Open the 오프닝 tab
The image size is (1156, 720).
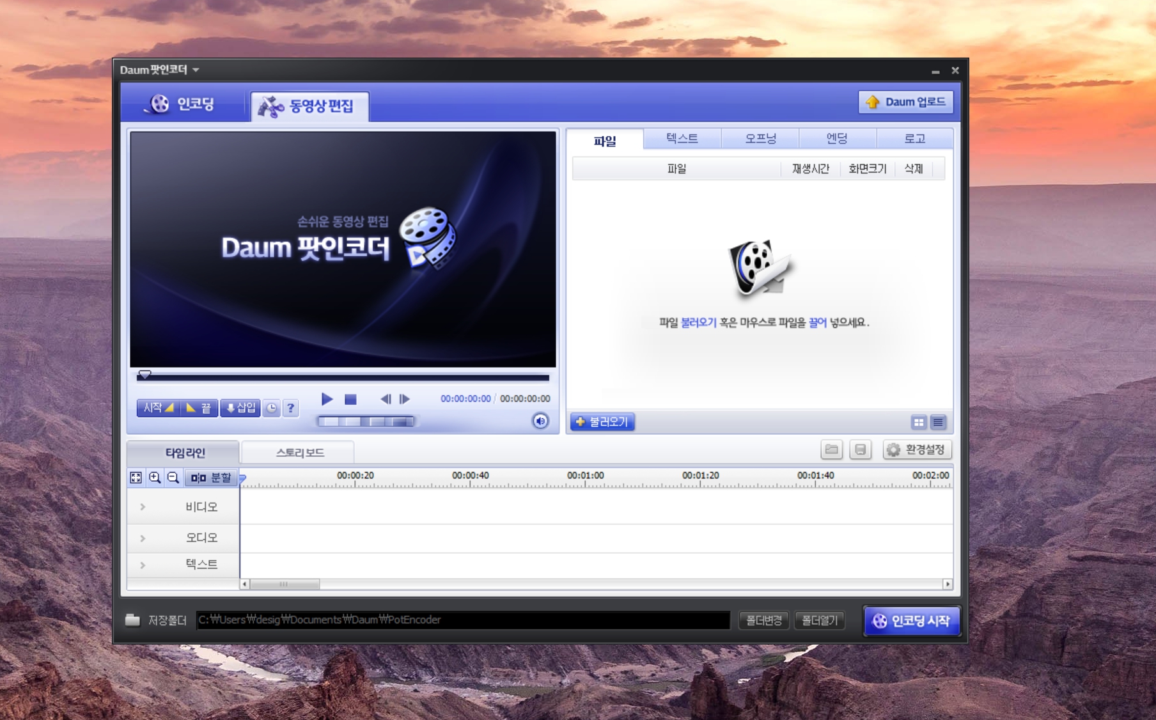pyautogui.click(x=760, y=138)
